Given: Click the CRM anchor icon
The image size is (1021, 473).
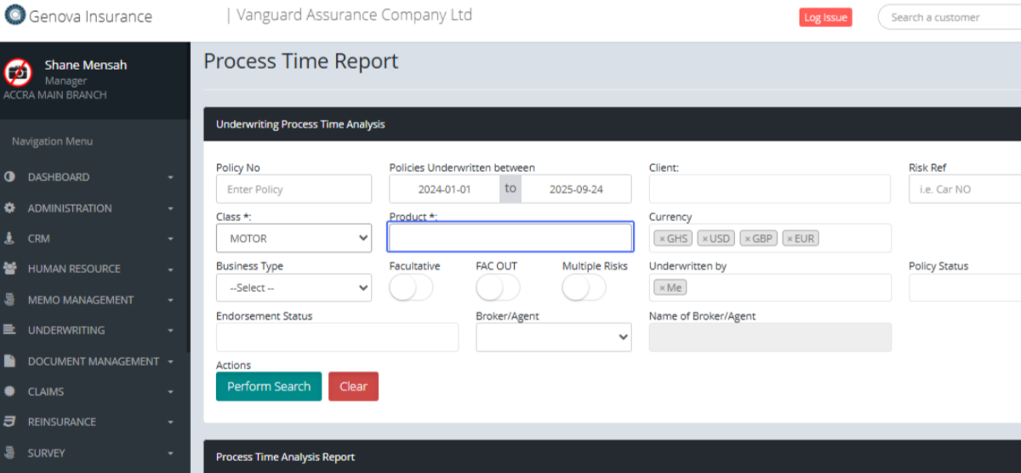Looking at the screenshot, I should click(x=10, y=238).
